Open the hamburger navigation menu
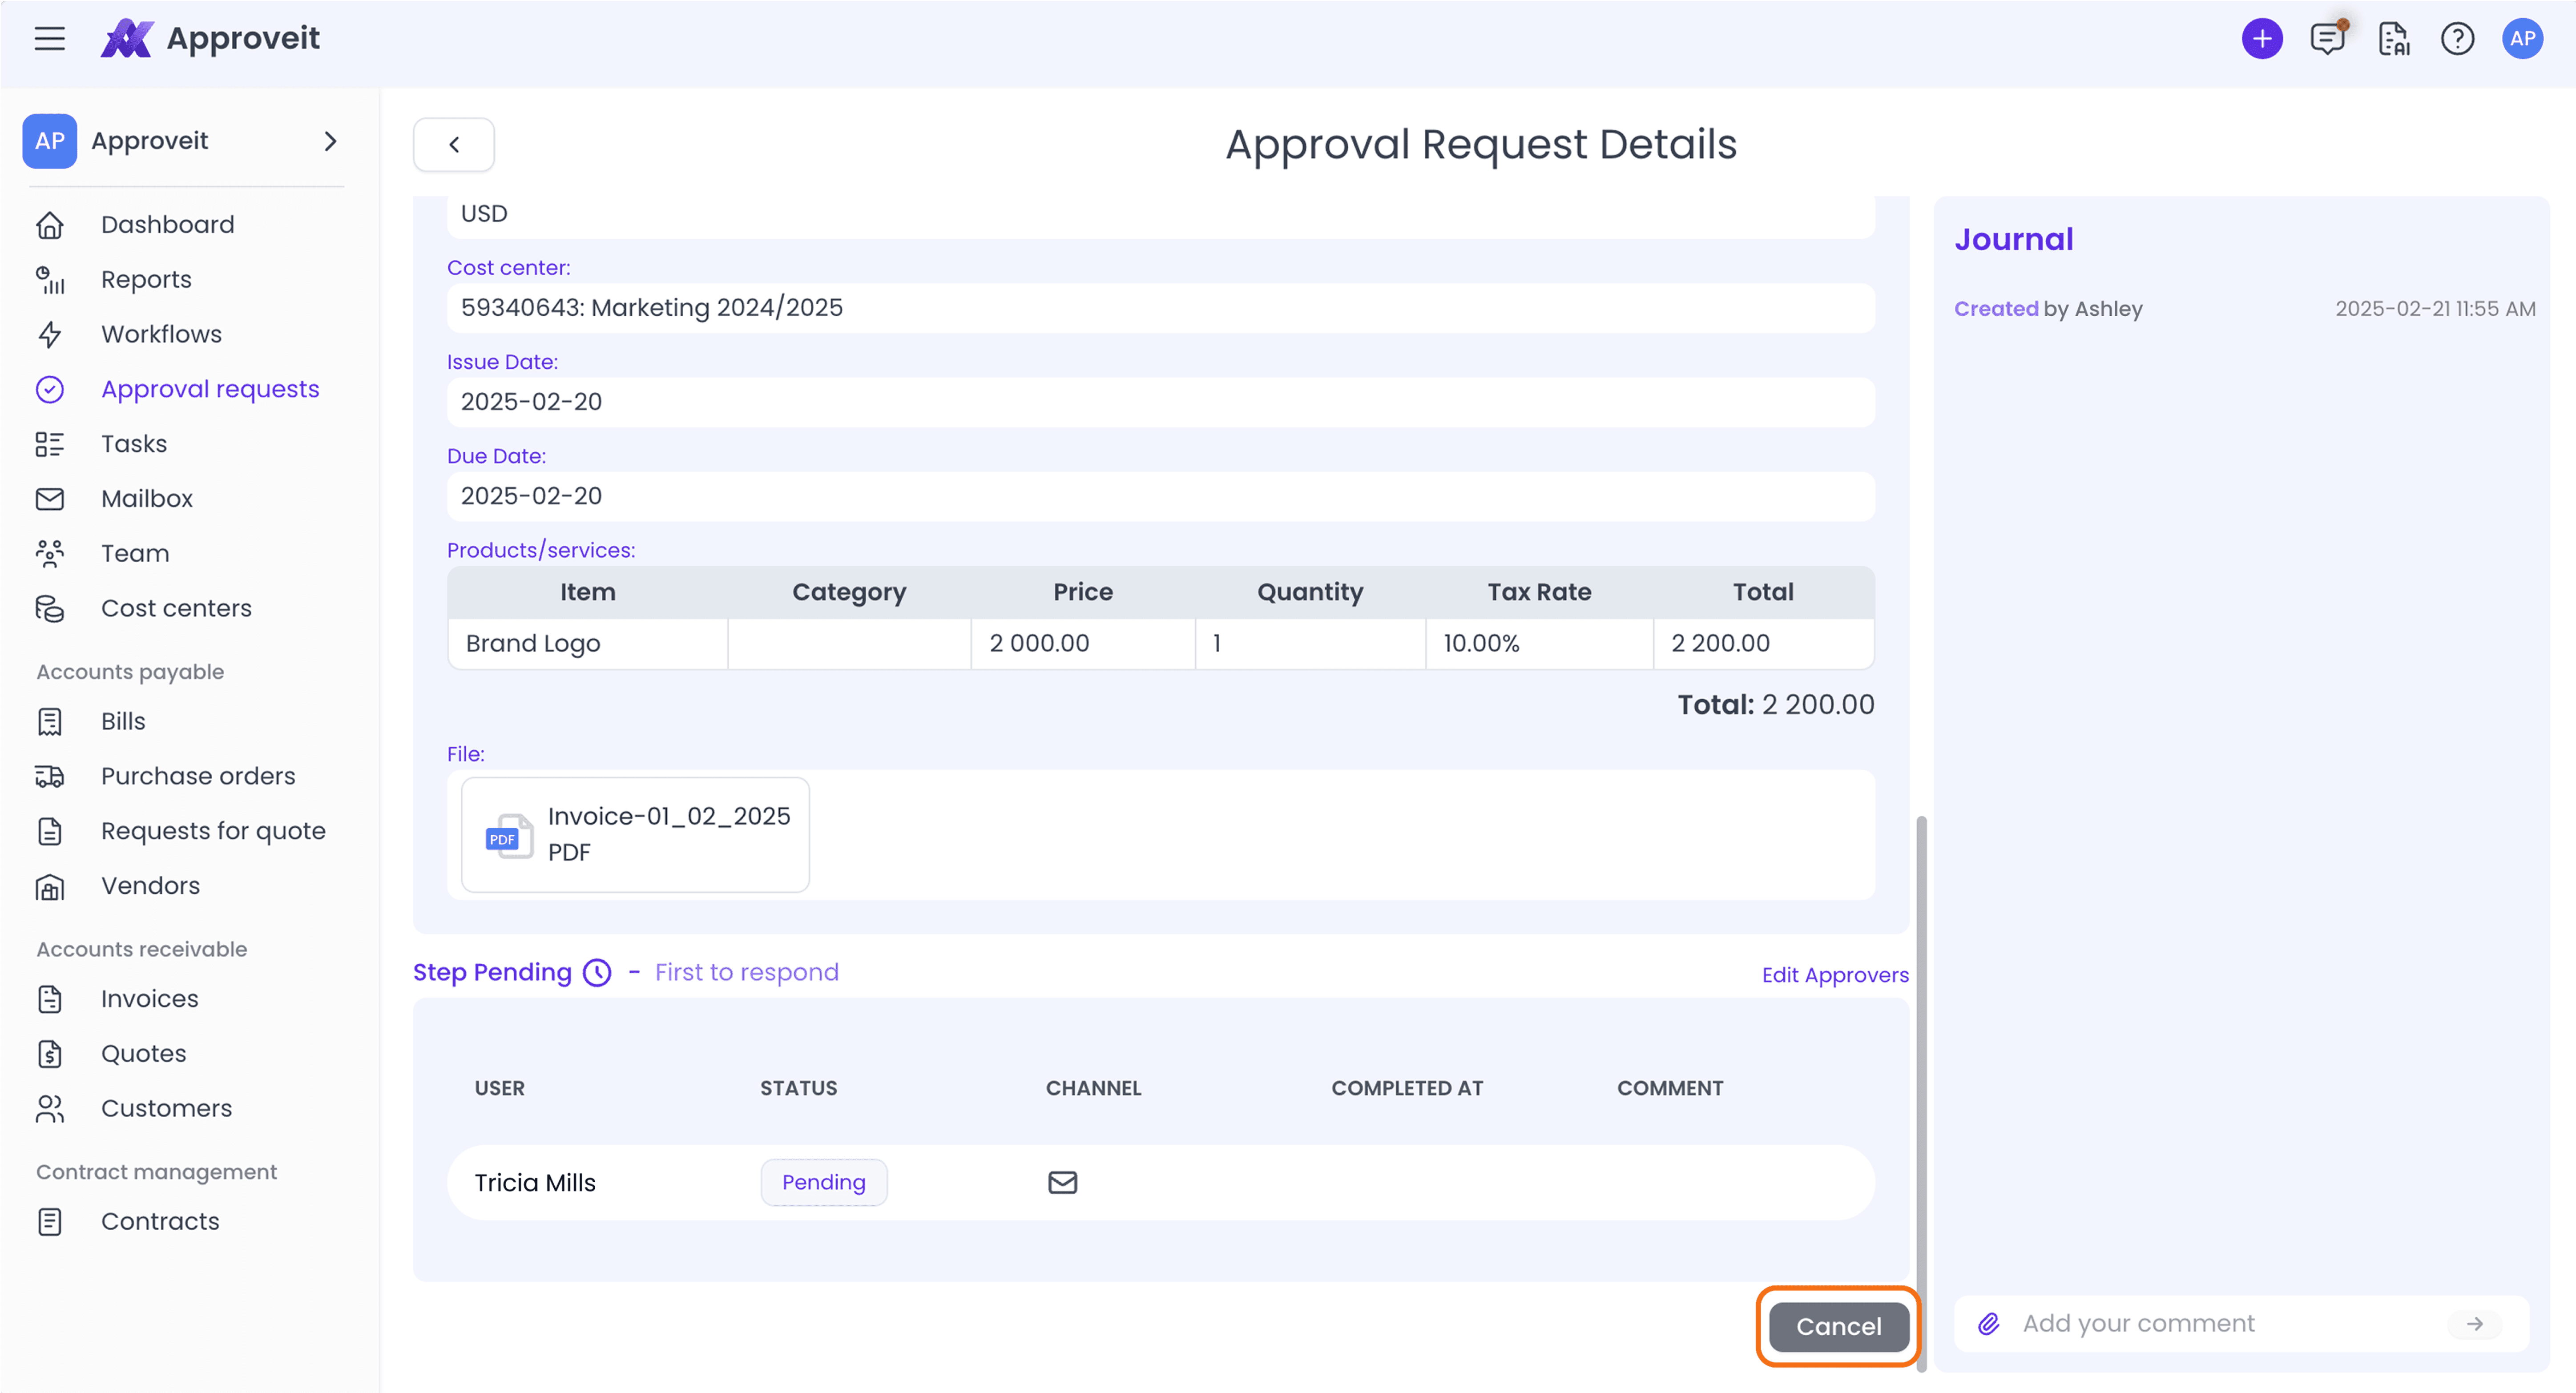The height and width of the screenshot is (1393, 2576). [49, 39]
